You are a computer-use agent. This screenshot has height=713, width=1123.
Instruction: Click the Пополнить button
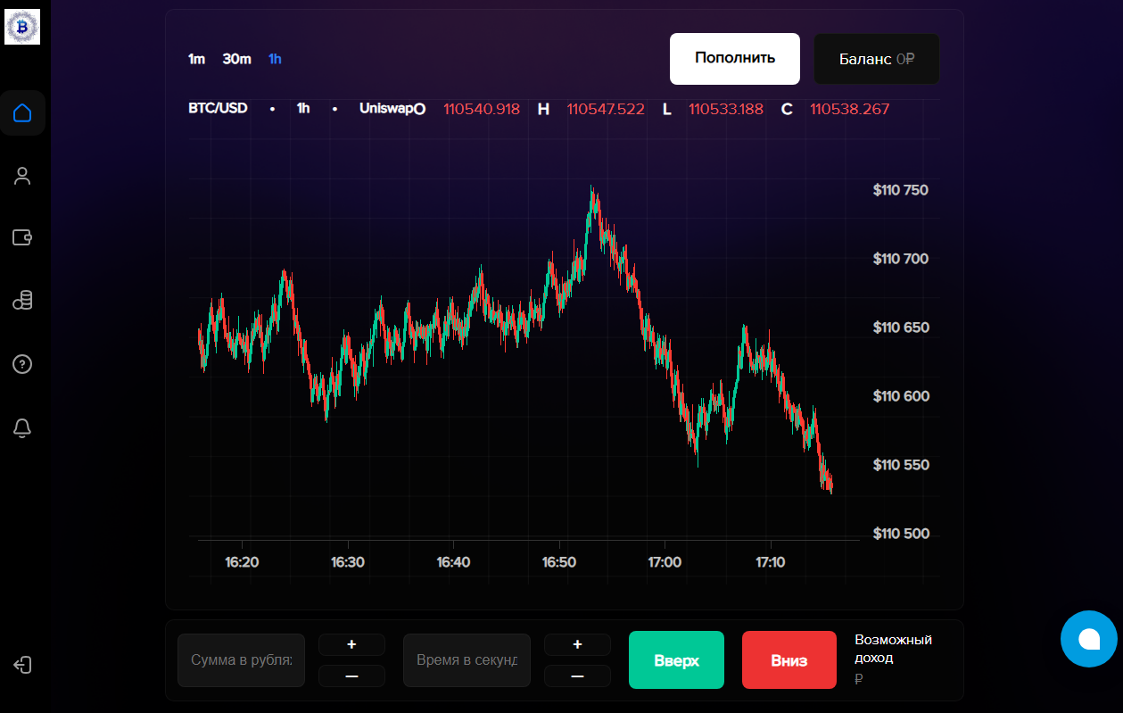pyautogui.click(x=734, y=59)
